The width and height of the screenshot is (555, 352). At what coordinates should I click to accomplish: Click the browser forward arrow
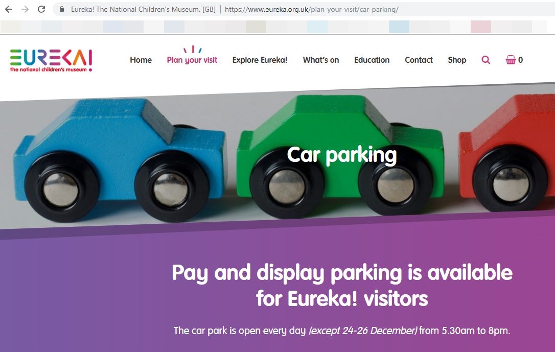click(x=25, y=9)
